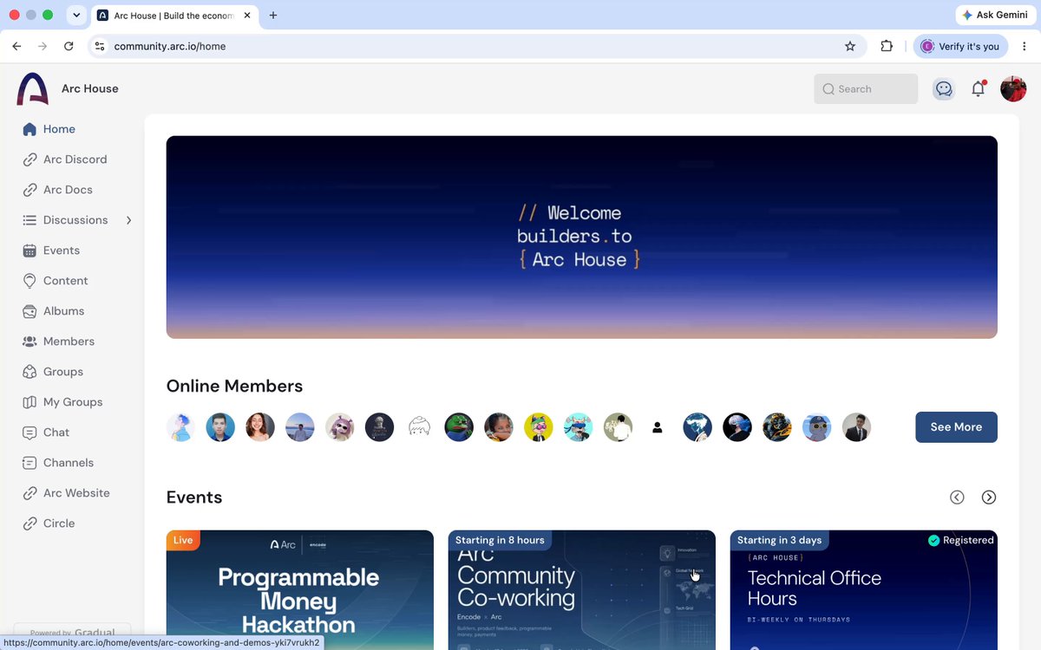Show next events with right arrow
The image size is (1041, 650).
pos(989,497)
